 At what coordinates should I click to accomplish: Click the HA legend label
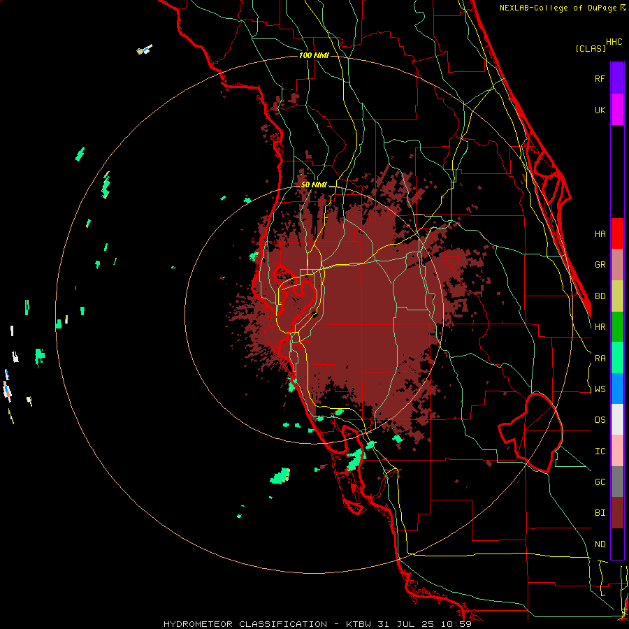600,233
